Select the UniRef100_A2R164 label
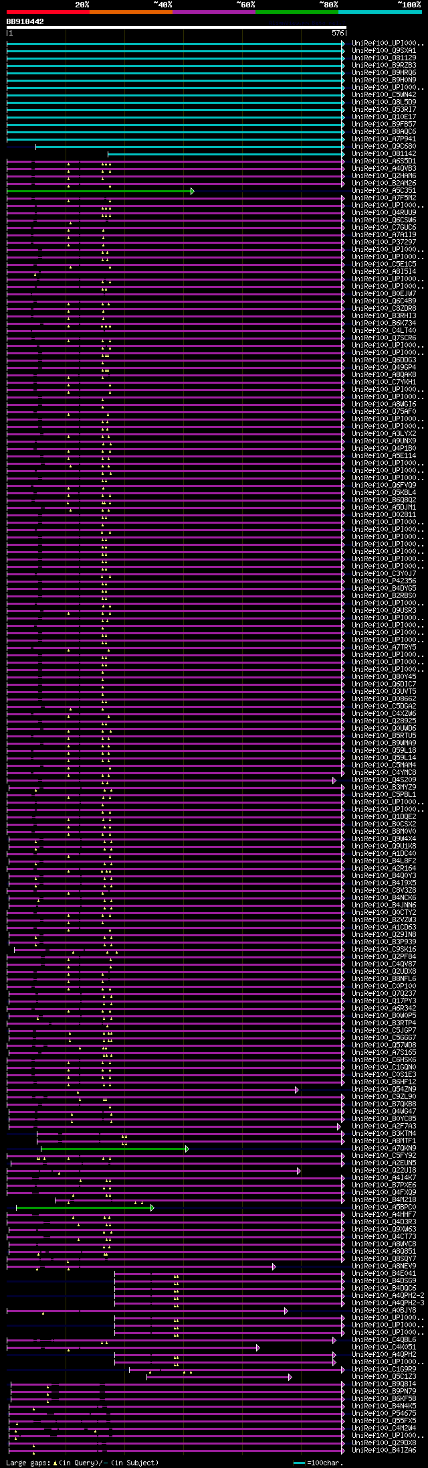 [x=384, y=868]
